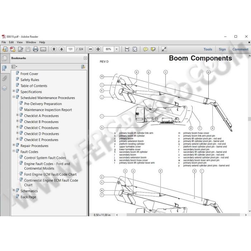Viewport: 251px width, 251px height.
Task: Open Pre-Delivery Preparation bookmark
Action: (43, 104)
